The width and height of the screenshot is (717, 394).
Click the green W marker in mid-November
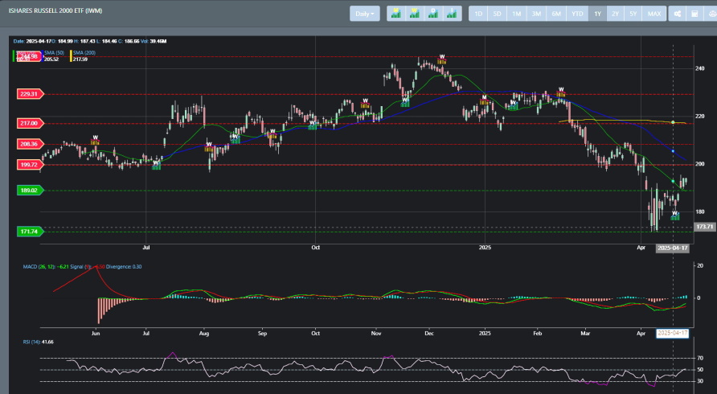(x=404, y=102)
